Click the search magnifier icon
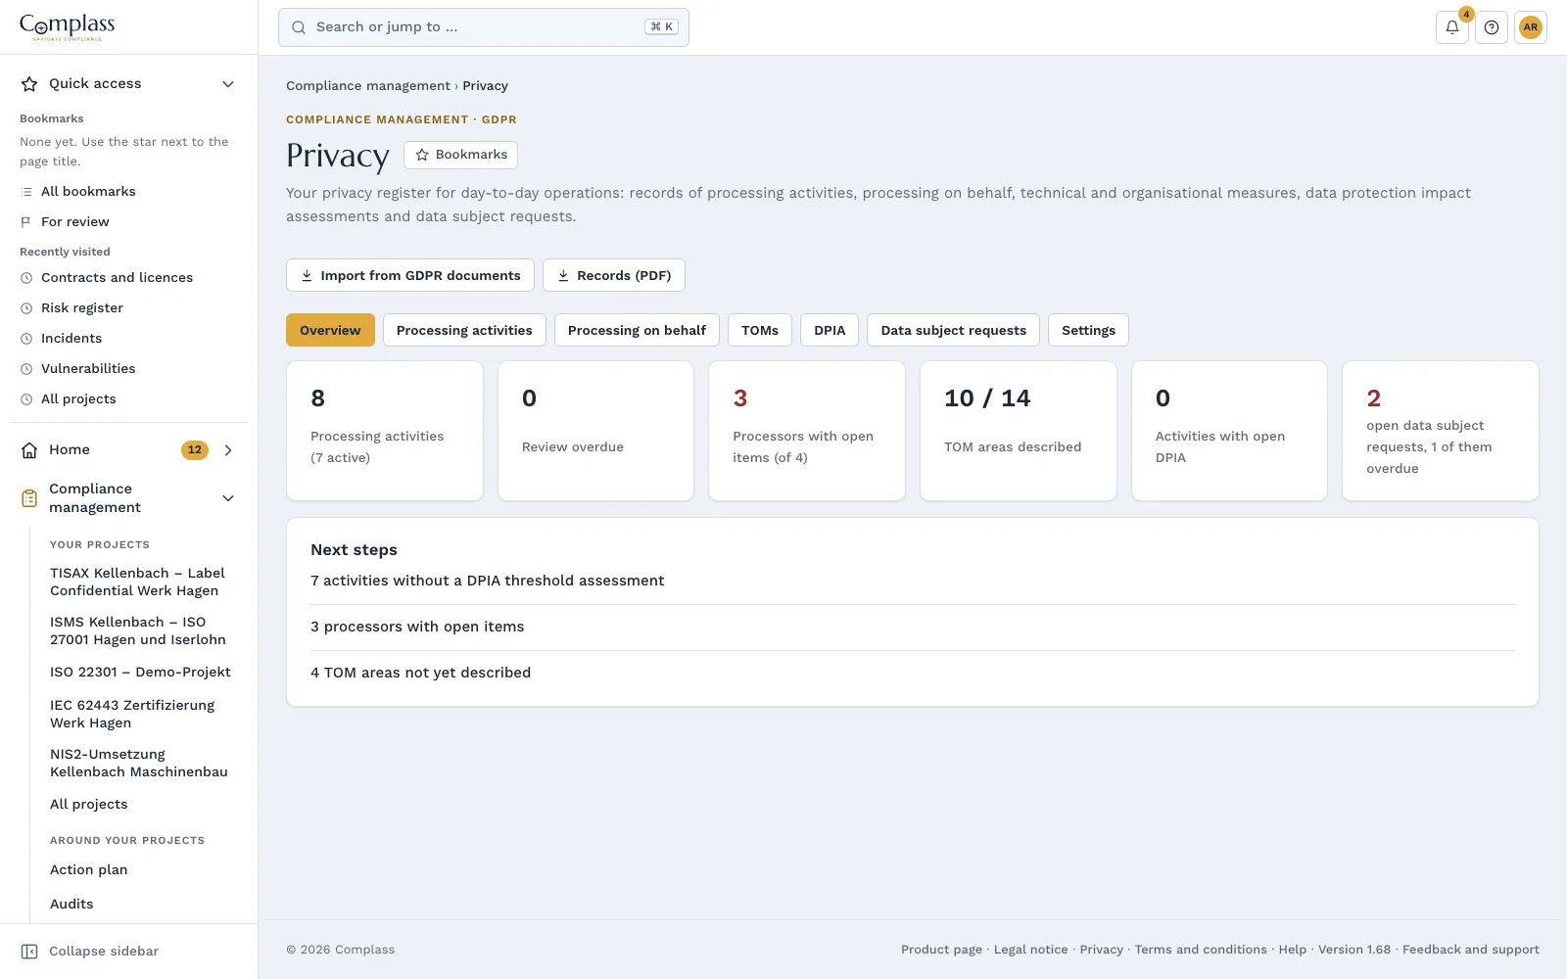This screenshot has height=979, width=1567. [299, 27]
